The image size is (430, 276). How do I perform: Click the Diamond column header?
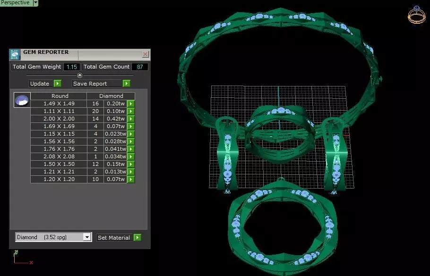111,96
